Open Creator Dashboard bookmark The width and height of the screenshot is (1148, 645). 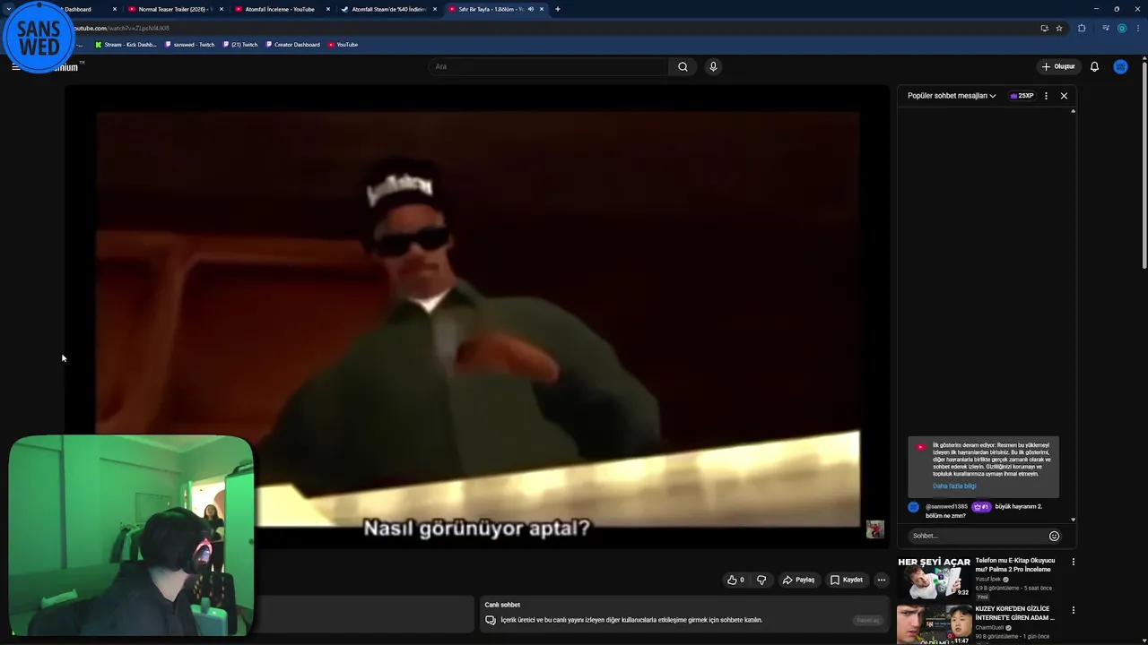292,44
